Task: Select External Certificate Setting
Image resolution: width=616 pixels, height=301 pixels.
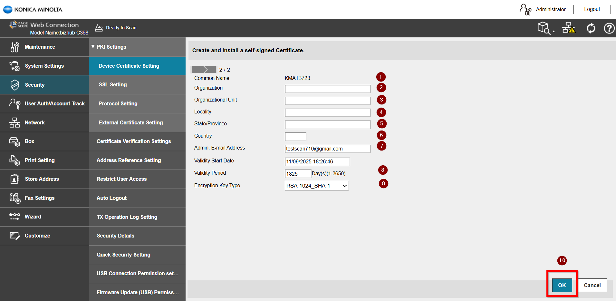Action: (x=130, y=122)
